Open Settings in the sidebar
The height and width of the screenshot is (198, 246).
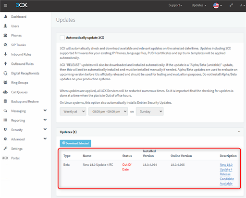click(17, 148)
